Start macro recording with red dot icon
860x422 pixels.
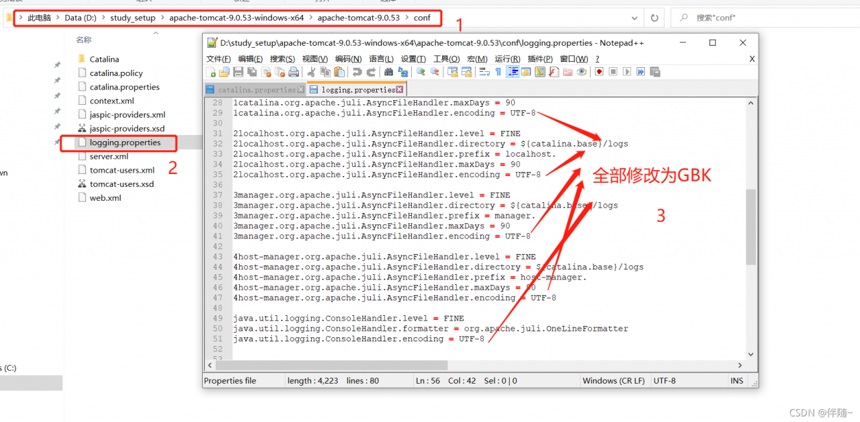point(599,72)
